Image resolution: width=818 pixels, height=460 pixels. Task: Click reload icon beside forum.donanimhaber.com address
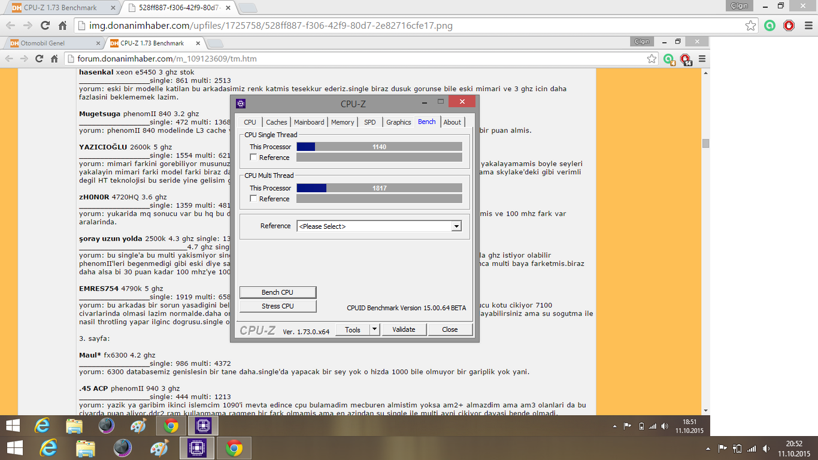click(x=39, y=59)
